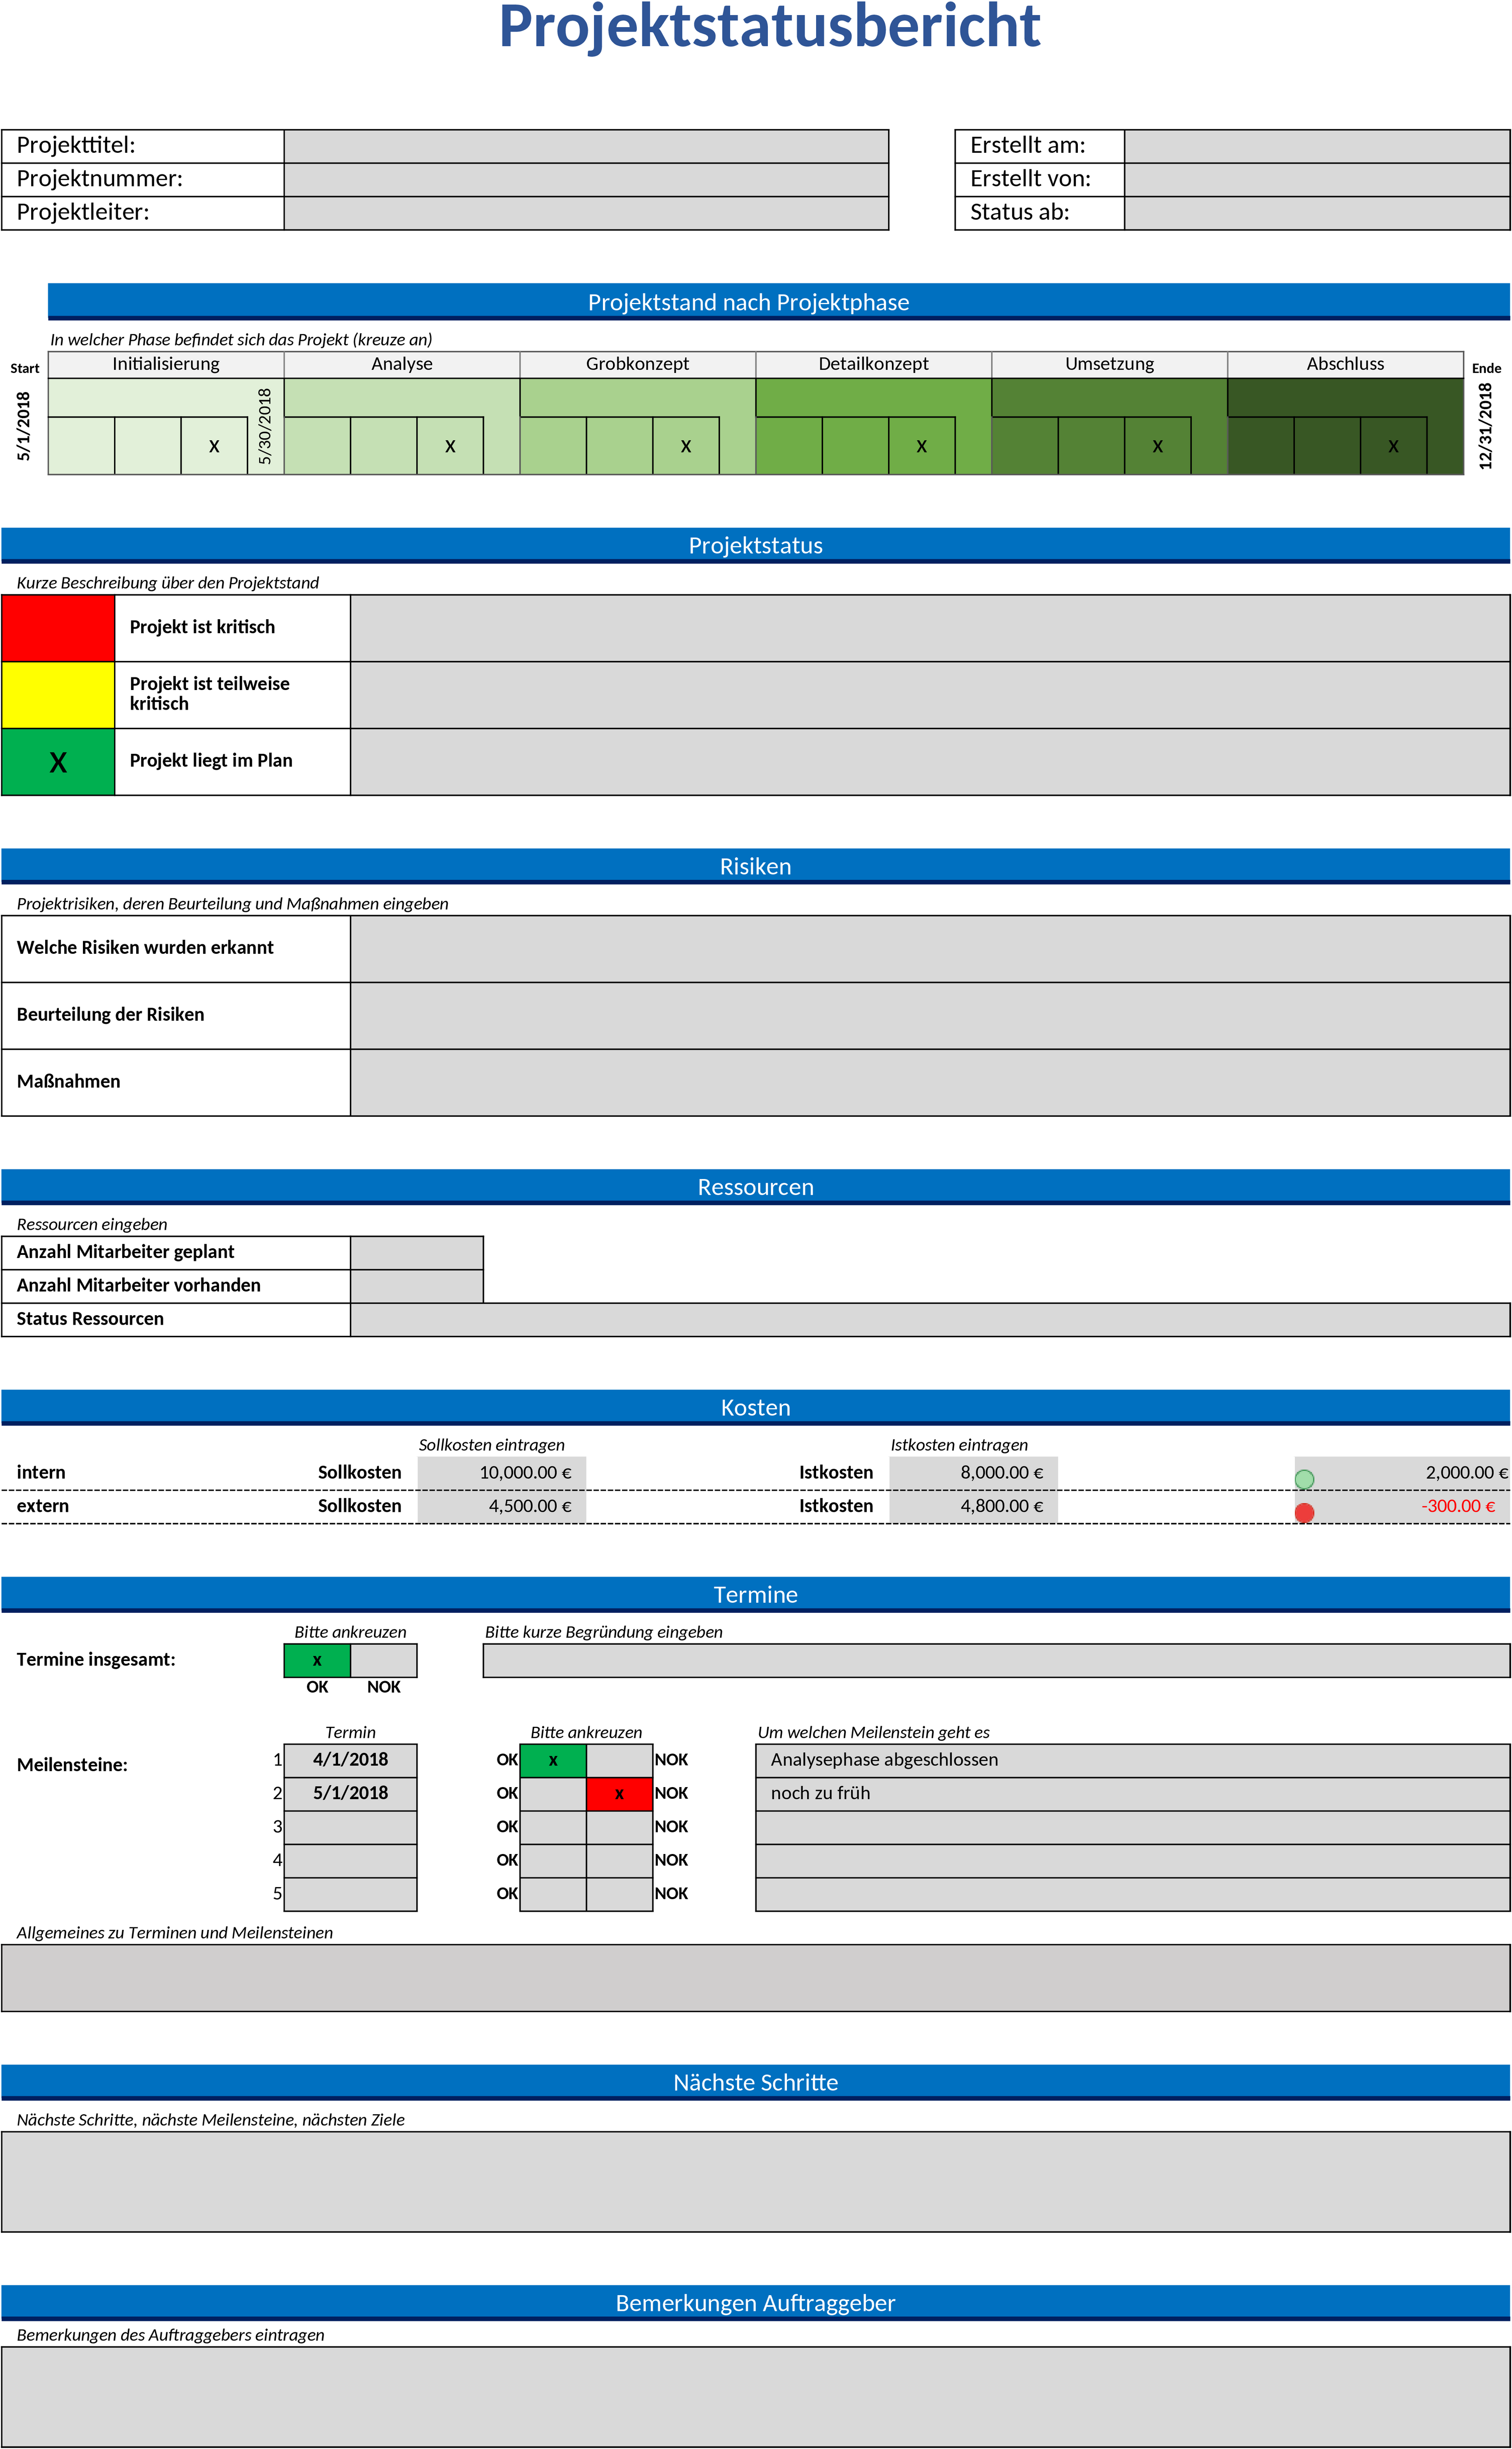
Task: Click the Bemerkungen Auftraggeber text box
Action: tap(756, 2396)
